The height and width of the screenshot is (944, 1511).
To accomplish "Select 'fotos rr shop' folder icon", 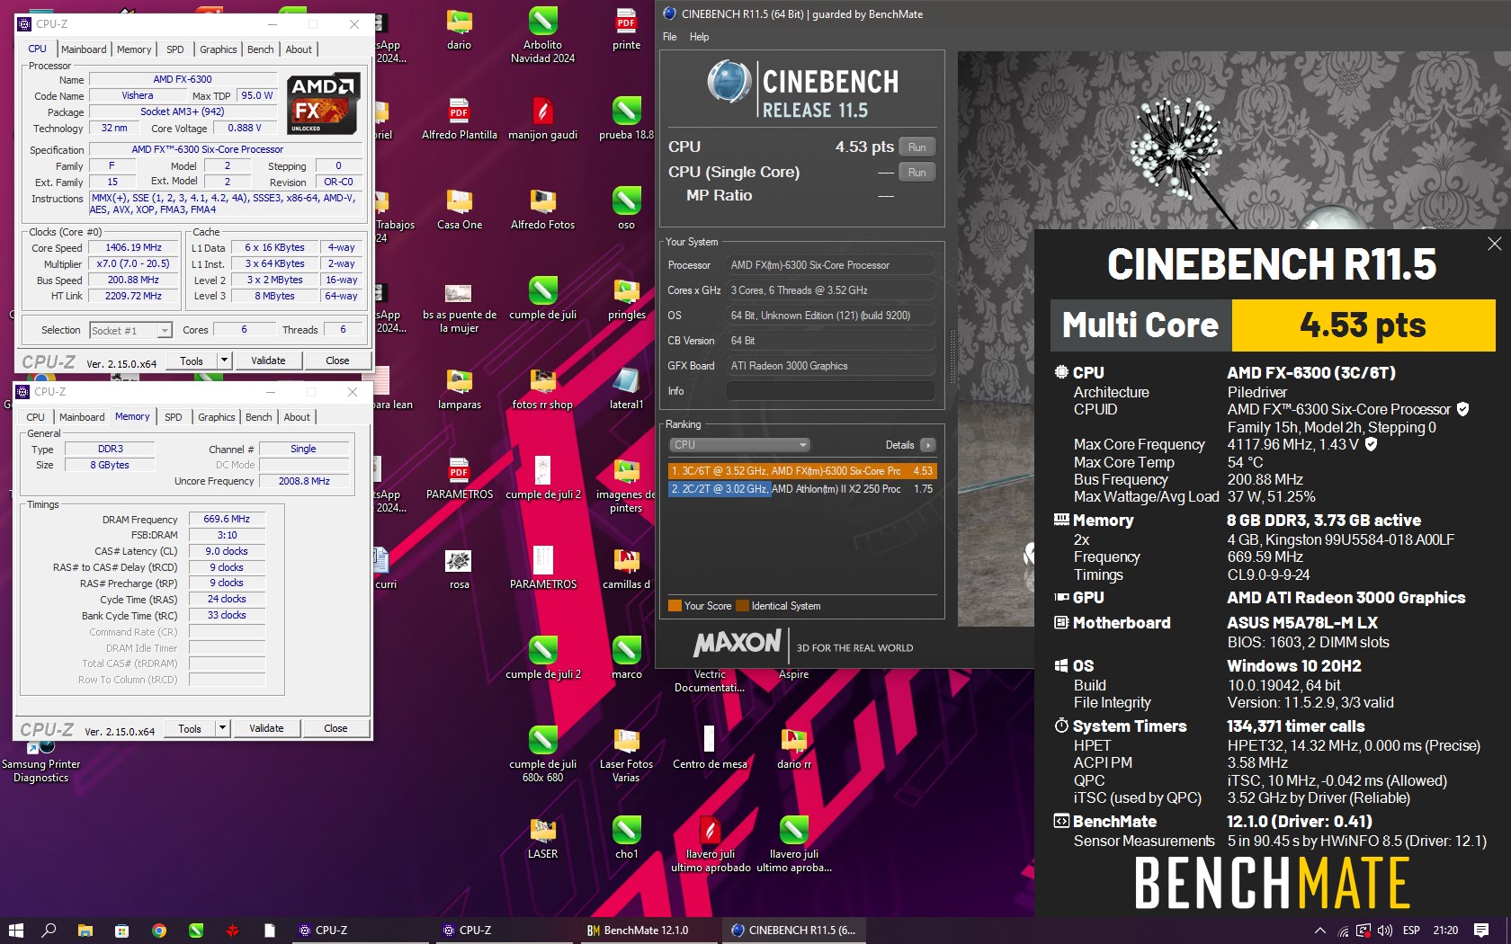I will point(542,388).
